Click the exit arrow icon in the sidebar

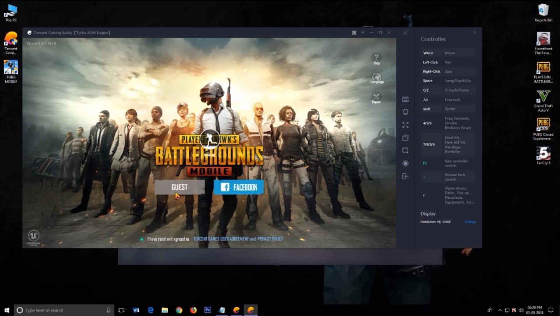tap(405, 176)
